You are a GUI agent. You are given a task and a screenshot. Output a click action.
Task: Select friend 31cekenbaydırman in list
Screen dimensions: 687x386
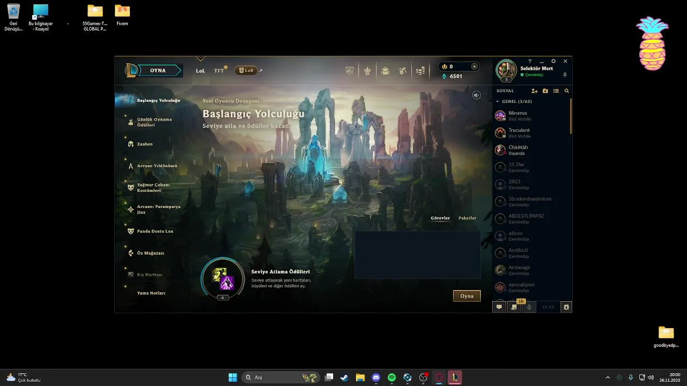(531, 202)
